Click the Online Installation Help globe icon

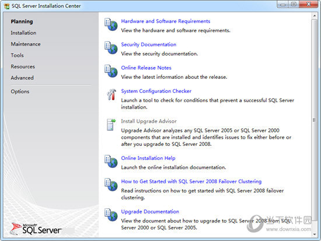(x=111, y=162)
